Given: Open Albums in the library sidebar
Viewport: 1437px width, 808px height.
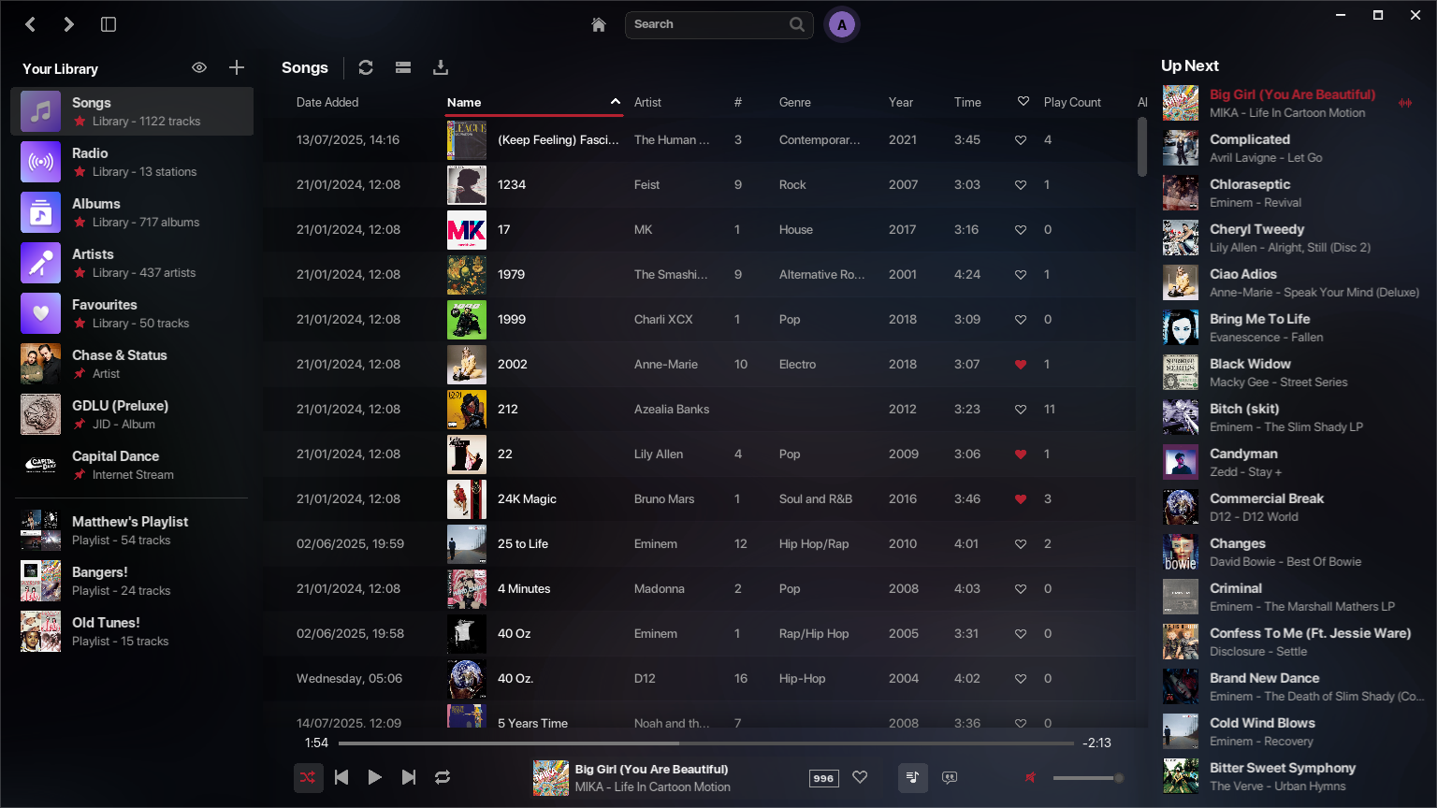Looking at the screenshot, I should [x=132, y=212].
